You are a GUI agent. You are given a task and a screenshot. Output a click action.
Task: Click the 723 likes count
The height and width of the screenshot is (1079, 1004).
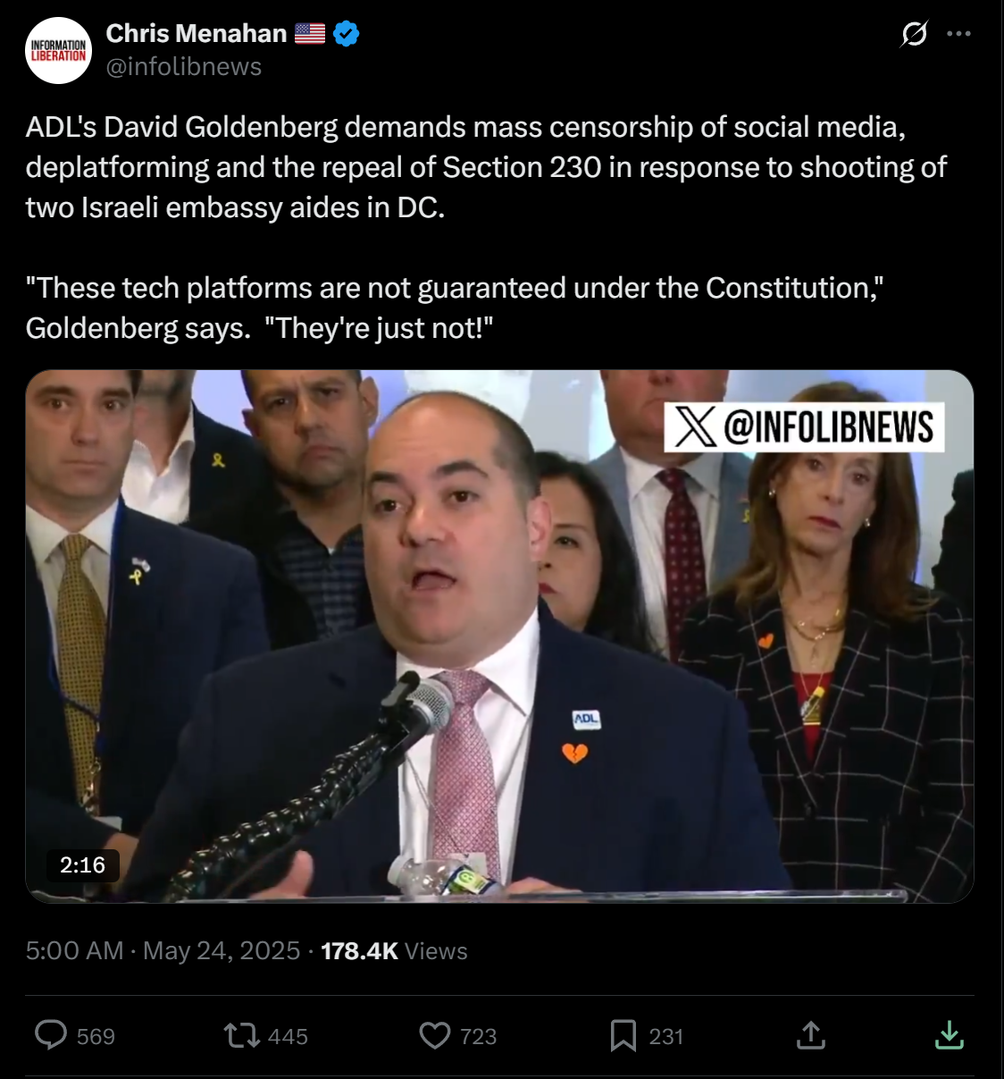478,1037
